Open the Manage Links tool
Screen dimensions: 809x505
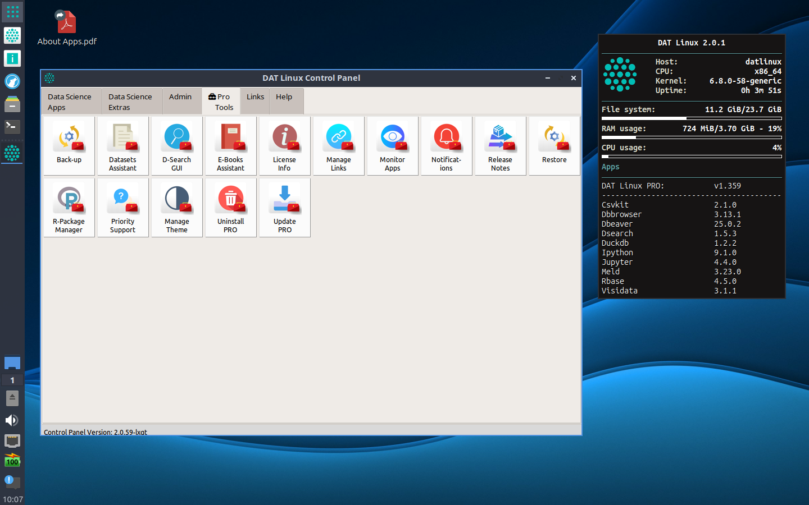338,146
